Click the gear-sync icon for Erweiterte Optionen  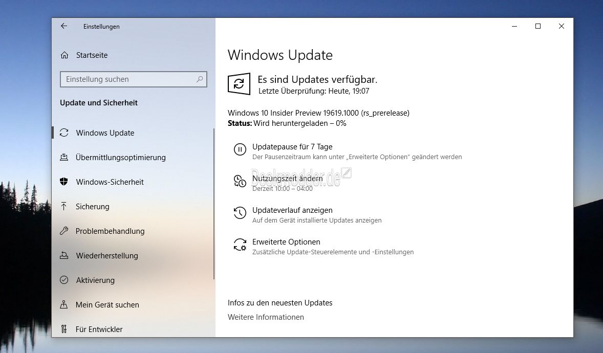click(240, 245)
